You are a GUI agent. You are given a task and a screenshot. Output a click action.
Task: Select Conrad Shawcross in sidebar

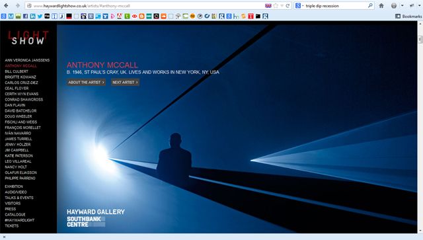24,100
